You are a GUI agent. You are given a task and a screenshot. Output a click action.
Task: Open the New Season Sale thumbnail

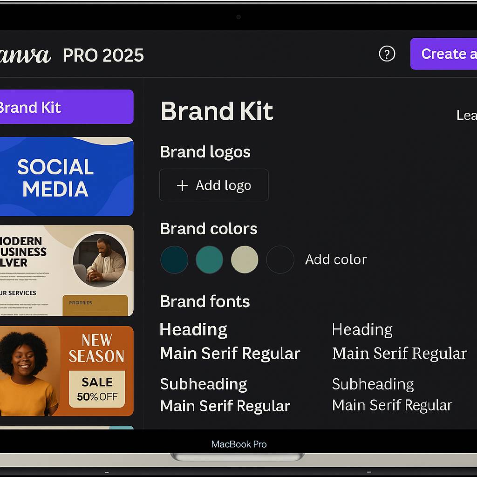tap(65, 371)
